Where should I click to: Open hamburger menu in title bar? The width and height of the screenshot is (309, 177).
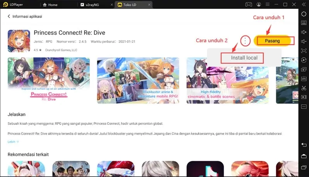tap(267, 4)
